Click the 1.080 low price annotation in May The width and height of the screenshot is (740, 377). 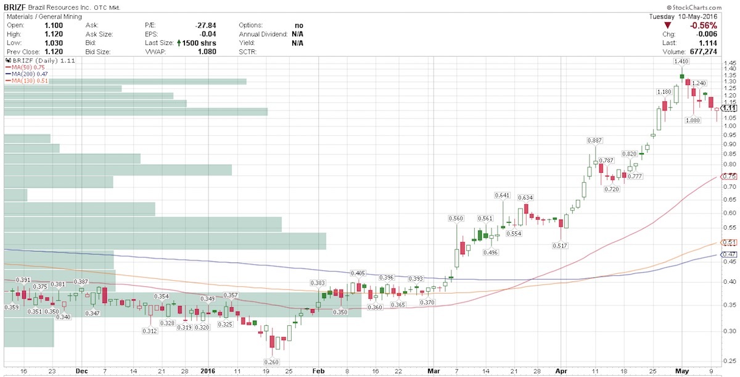(693, 120)
